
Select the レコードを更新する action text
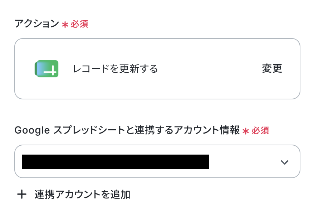coord(115,69)
